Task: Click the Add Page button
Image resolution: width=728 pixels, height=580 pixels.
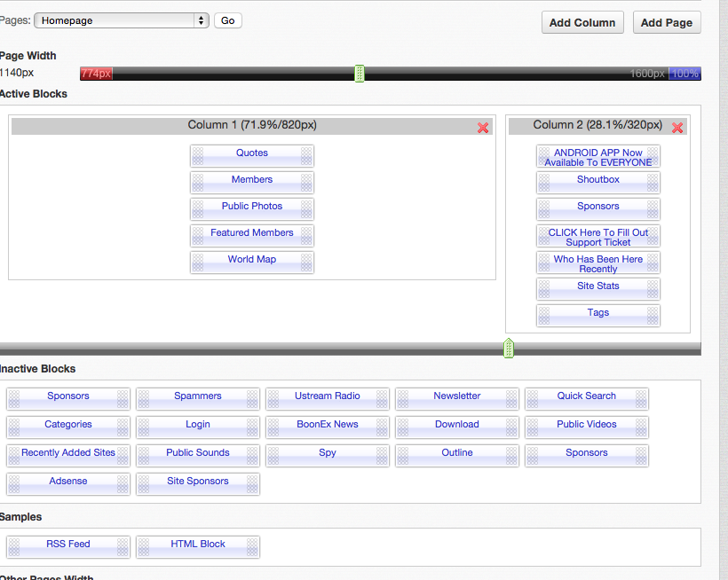Action: (667, 22)
